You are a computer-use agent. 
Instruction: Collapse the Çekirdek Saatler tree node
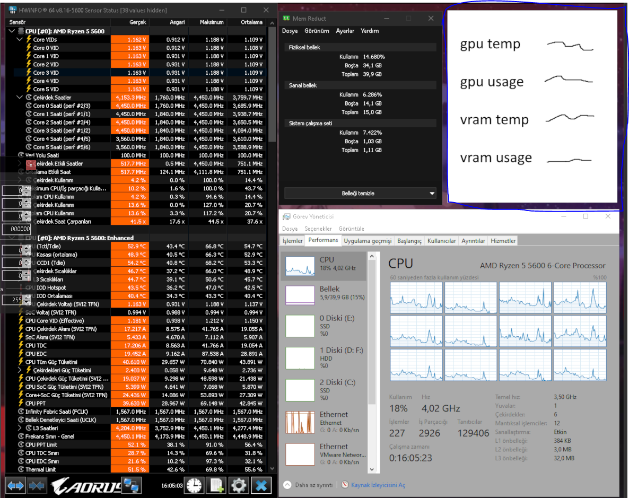[20, 97]
